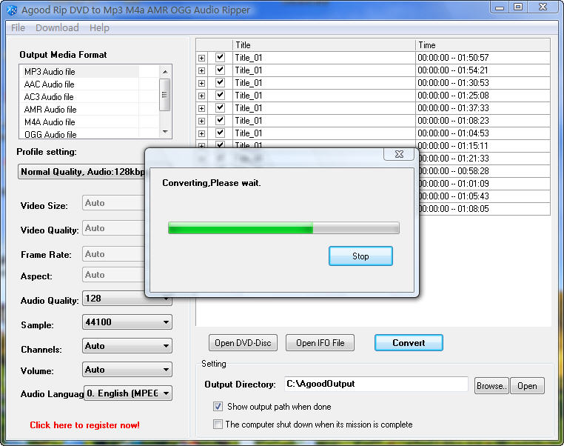The width and height of the screenshot is (564, 446).
Task: Click the Aspect Auto field
Action: pos(113,275)
